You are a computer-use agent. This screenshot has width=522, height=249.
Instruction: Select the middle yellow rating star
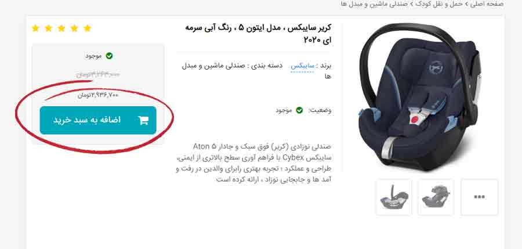coord(61,28)
